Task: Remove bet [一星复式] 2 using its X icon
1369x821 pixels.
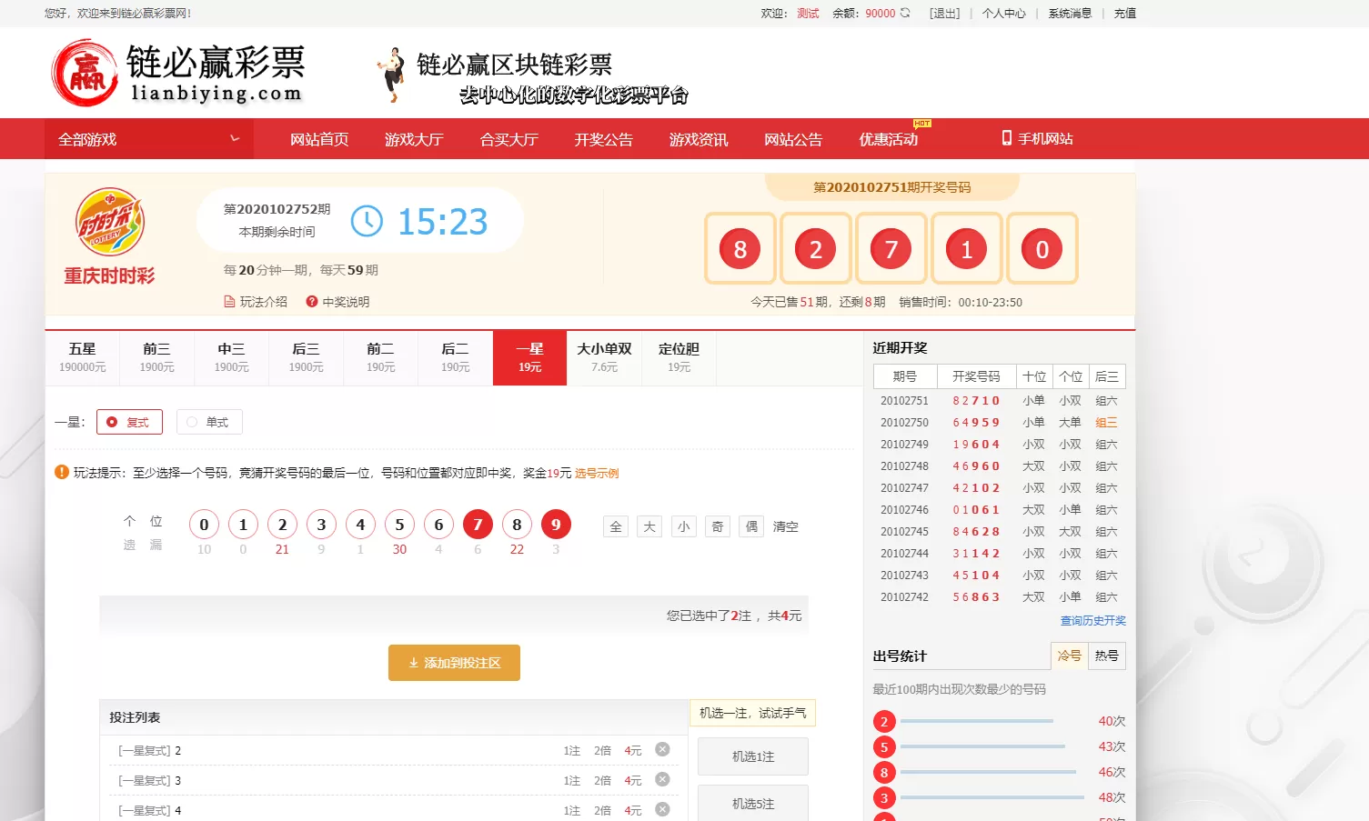Action: (x=662, y=749)
